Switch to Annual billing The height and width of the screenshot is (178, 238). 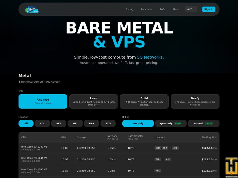[x=203, y=124]
